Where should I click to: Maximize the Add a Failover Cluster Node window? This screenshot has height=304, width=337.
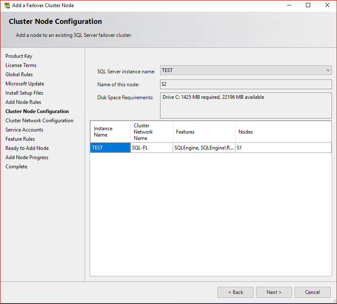(308, 5)
